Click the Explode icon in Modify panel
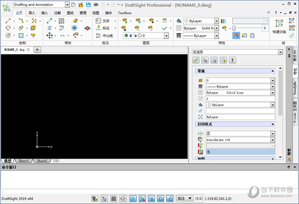This screenshot has height=204, width=299. (88, 28)
